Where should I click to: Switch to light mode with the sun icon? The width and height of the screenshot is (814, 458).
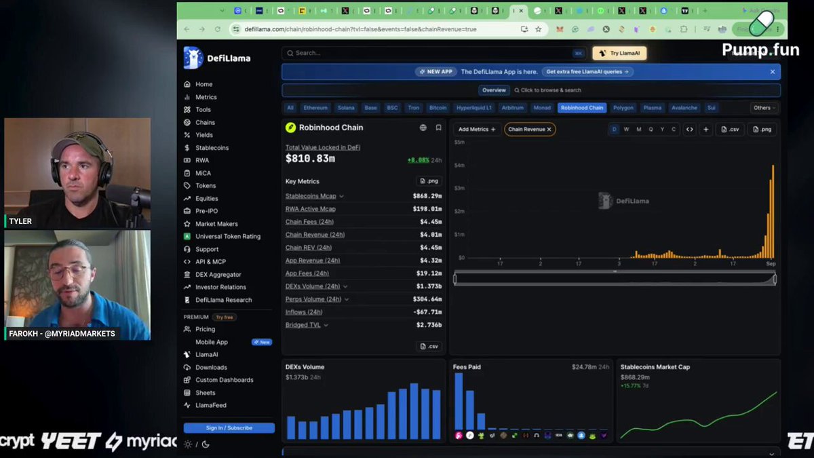(188, 444)
